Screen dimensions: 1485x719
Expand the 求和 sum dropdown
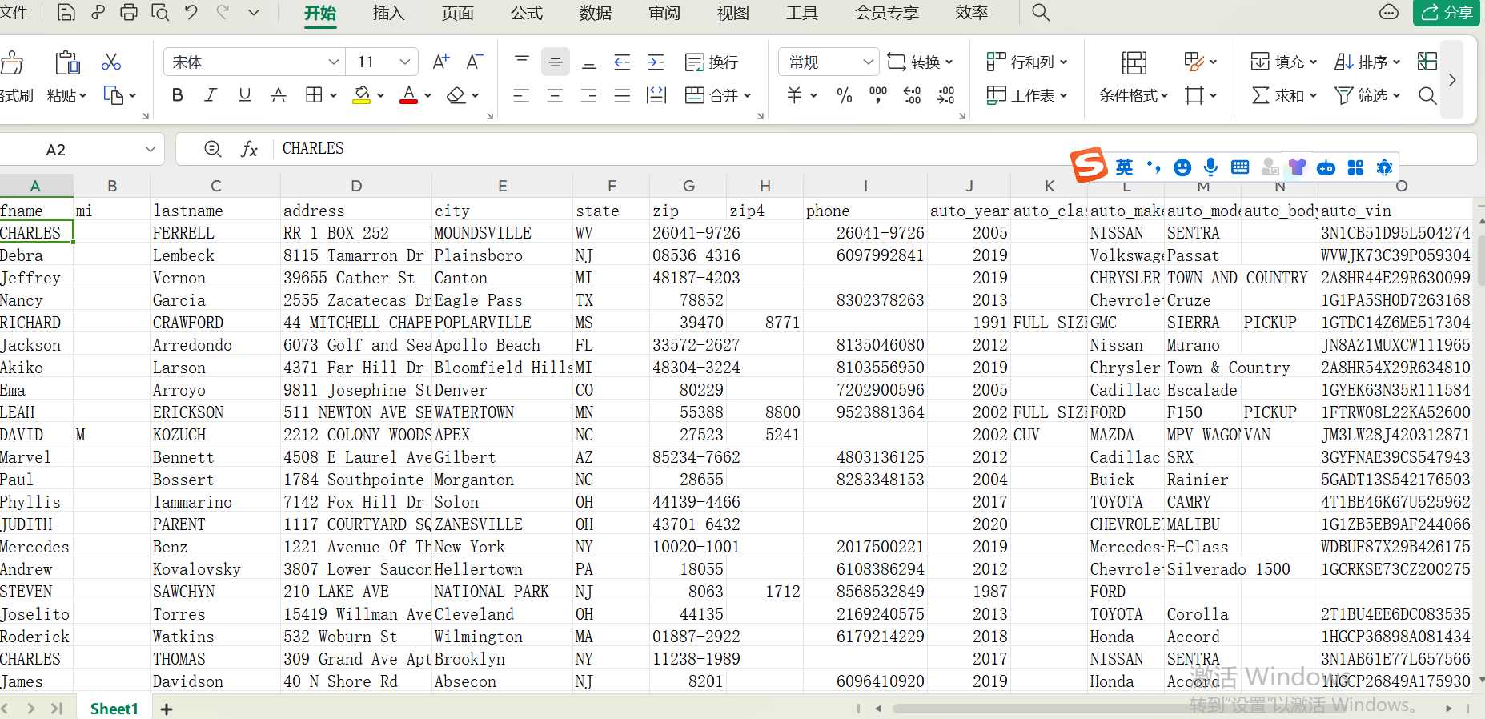pyautogui.click(x=1313, y=95)
